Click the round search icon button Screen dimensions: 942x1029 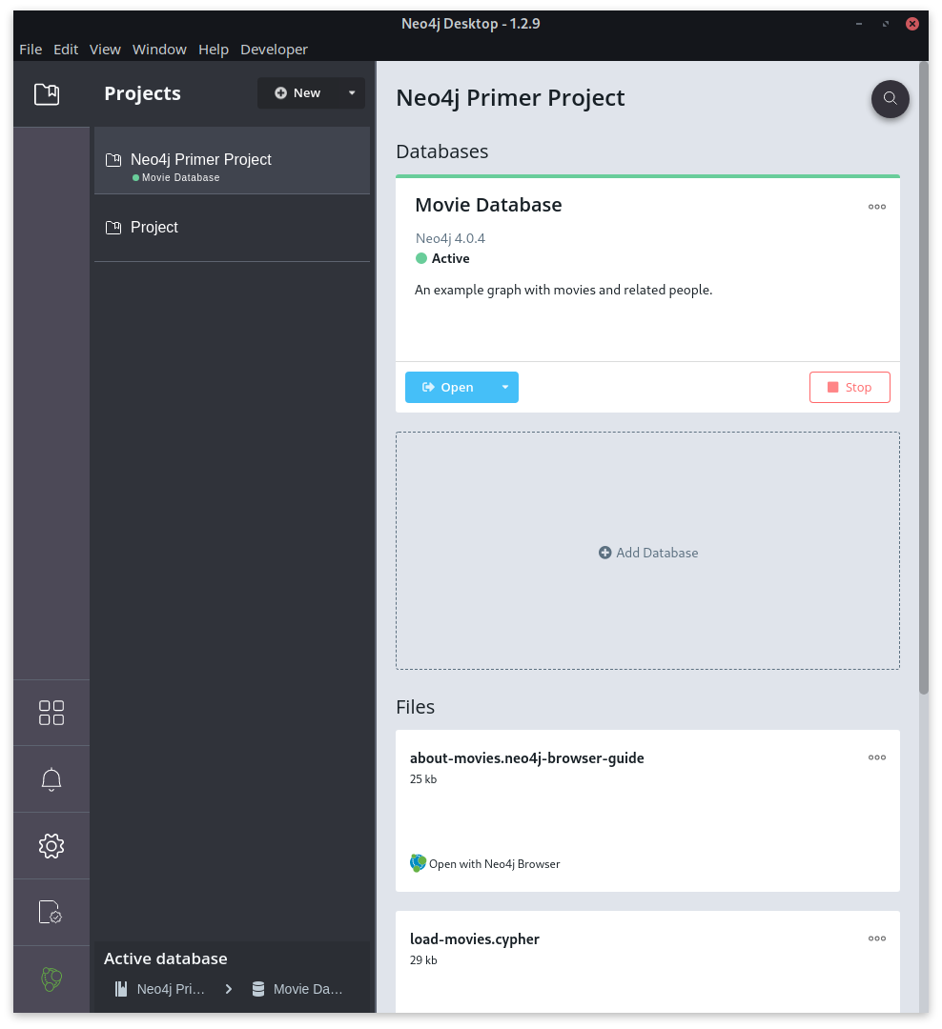(x=890, y=98)
